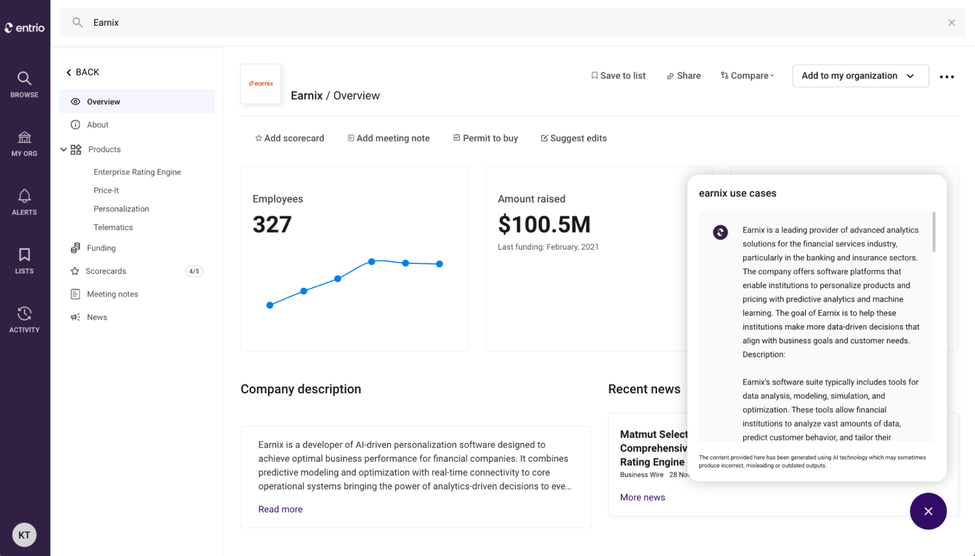Click the More news link

coord(642,497)
